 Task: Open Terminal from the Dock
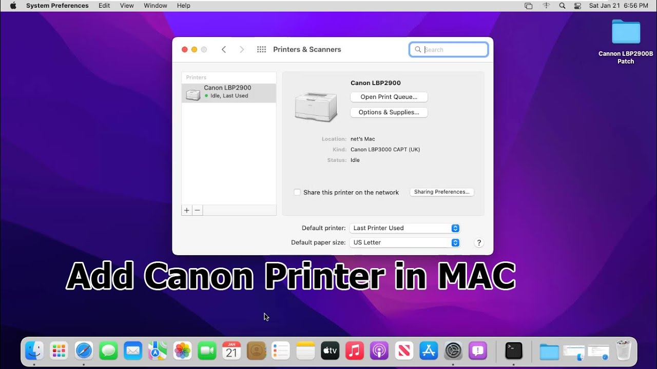514,351
